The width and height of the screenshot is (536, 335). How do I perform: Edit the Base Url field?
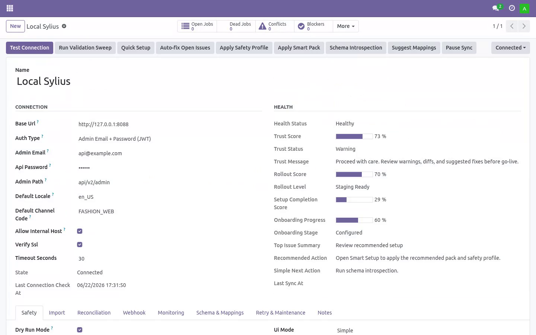(169, 124)
